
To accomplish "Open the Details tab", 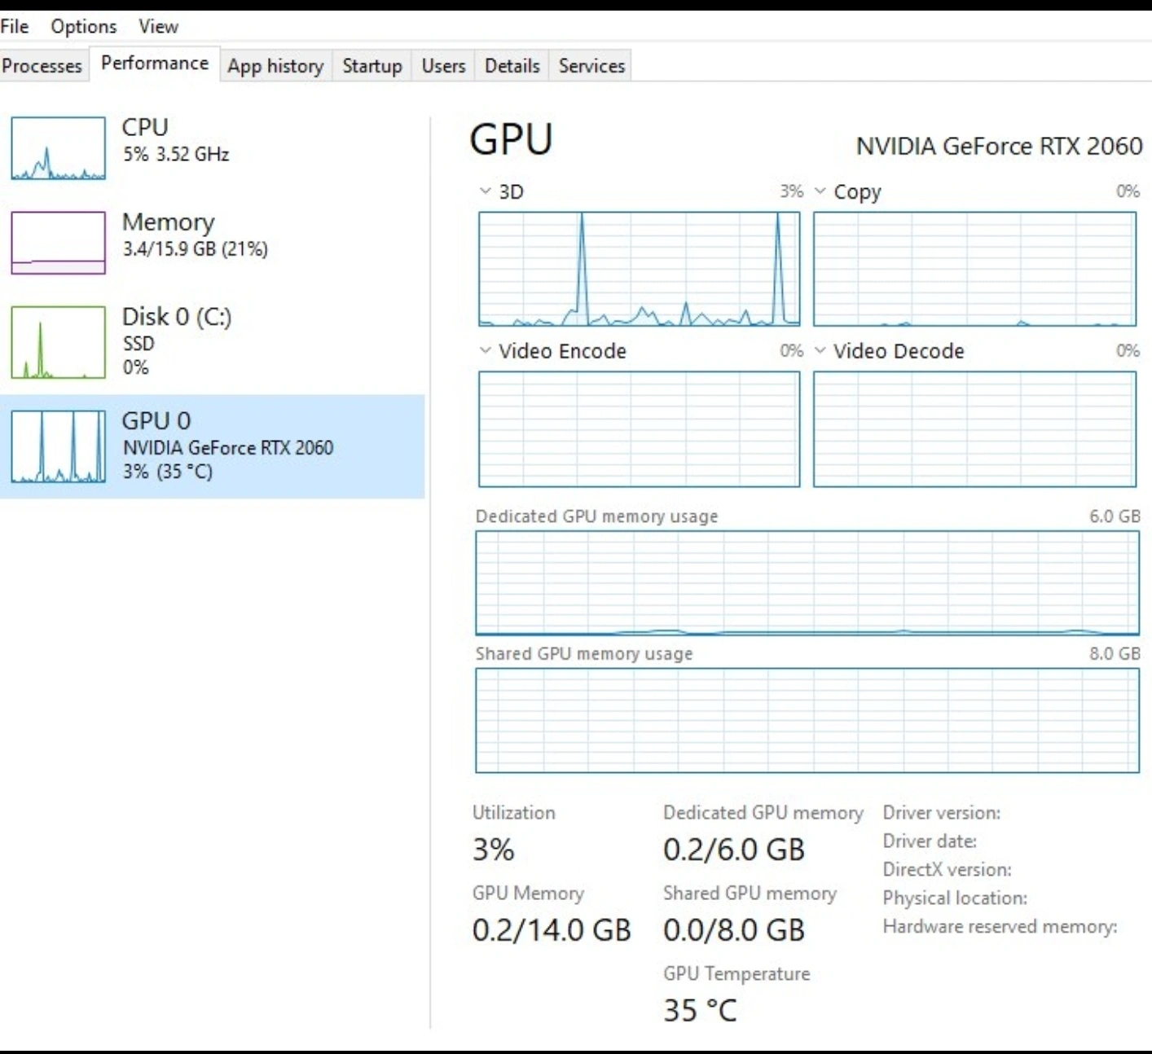I will coord(512,66).
